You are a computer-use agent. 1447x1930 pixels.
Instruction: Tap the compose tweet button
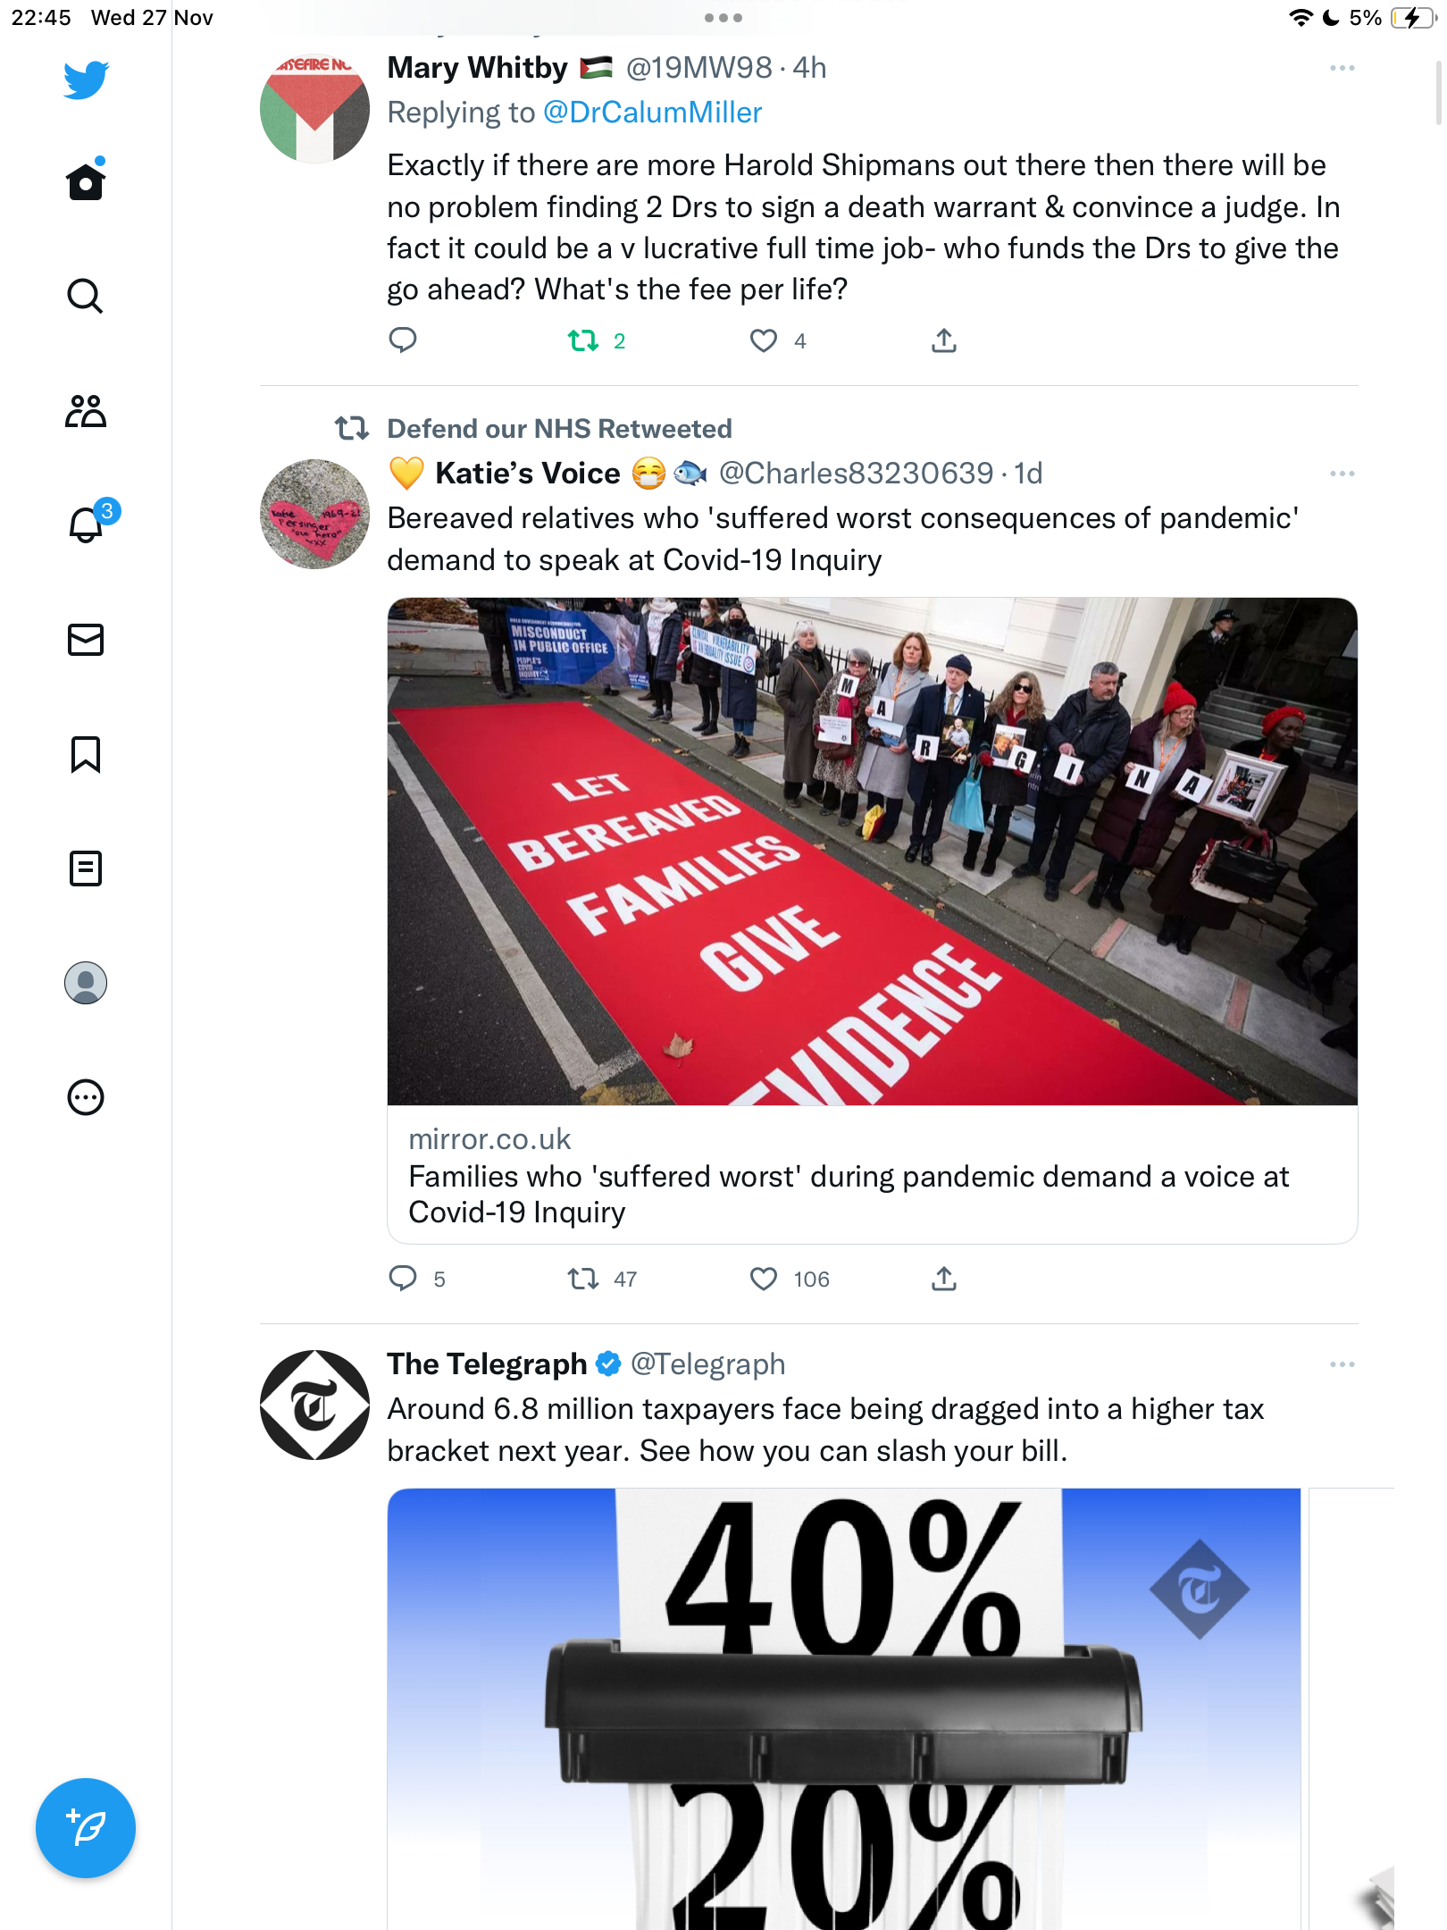(86, 1828)
